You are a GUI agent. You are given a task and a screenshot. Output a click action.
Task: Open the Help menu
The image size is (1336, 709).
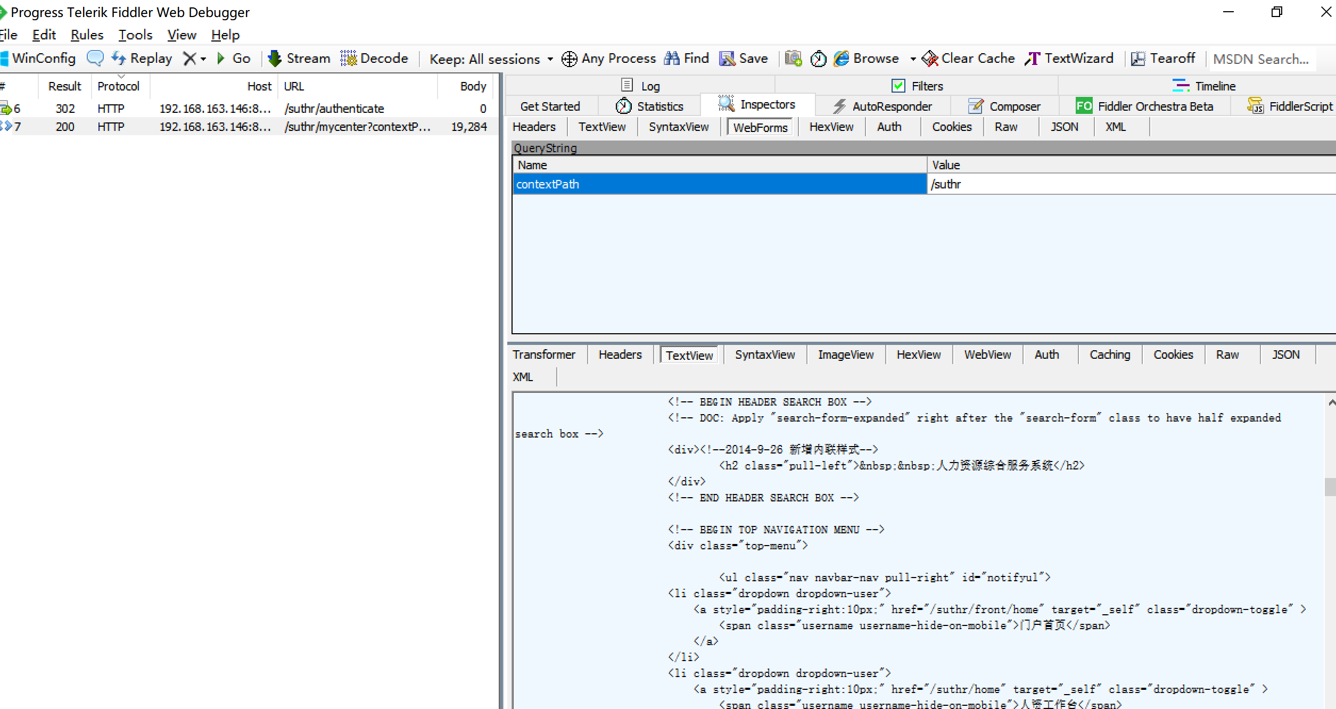pyautogui.click(x=225, y=35)
